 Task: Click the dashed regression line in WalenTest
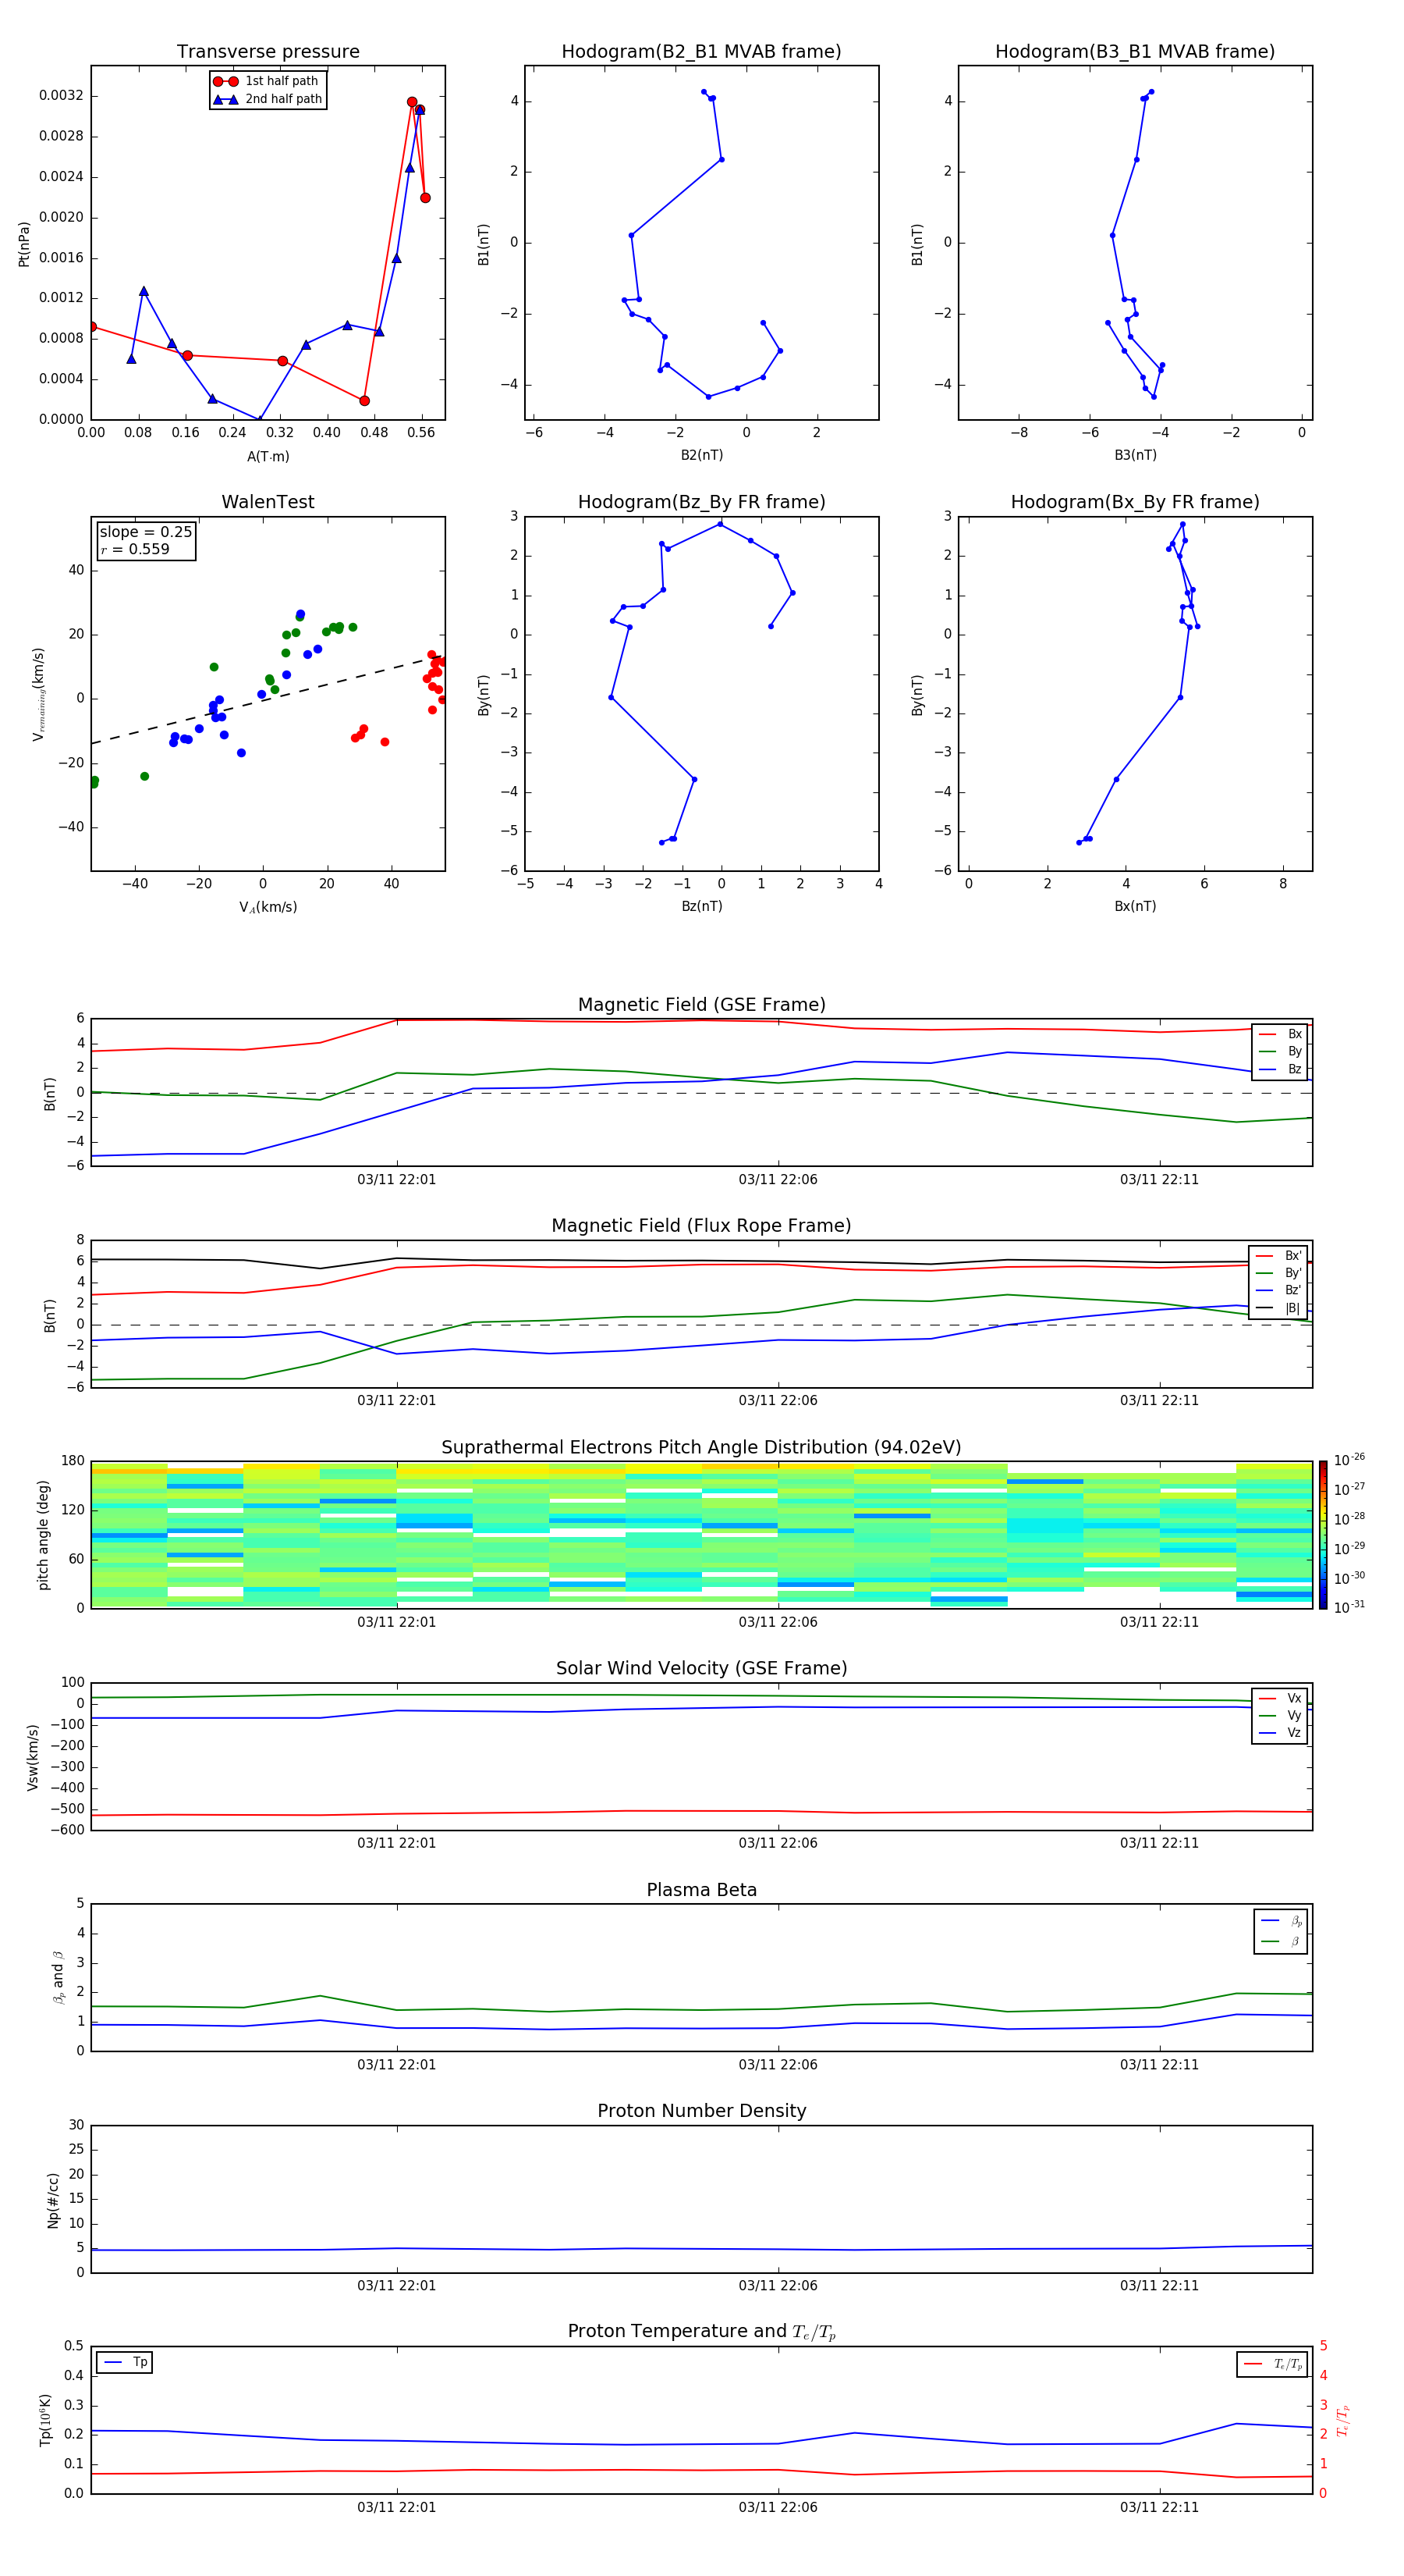click(268, 699)
